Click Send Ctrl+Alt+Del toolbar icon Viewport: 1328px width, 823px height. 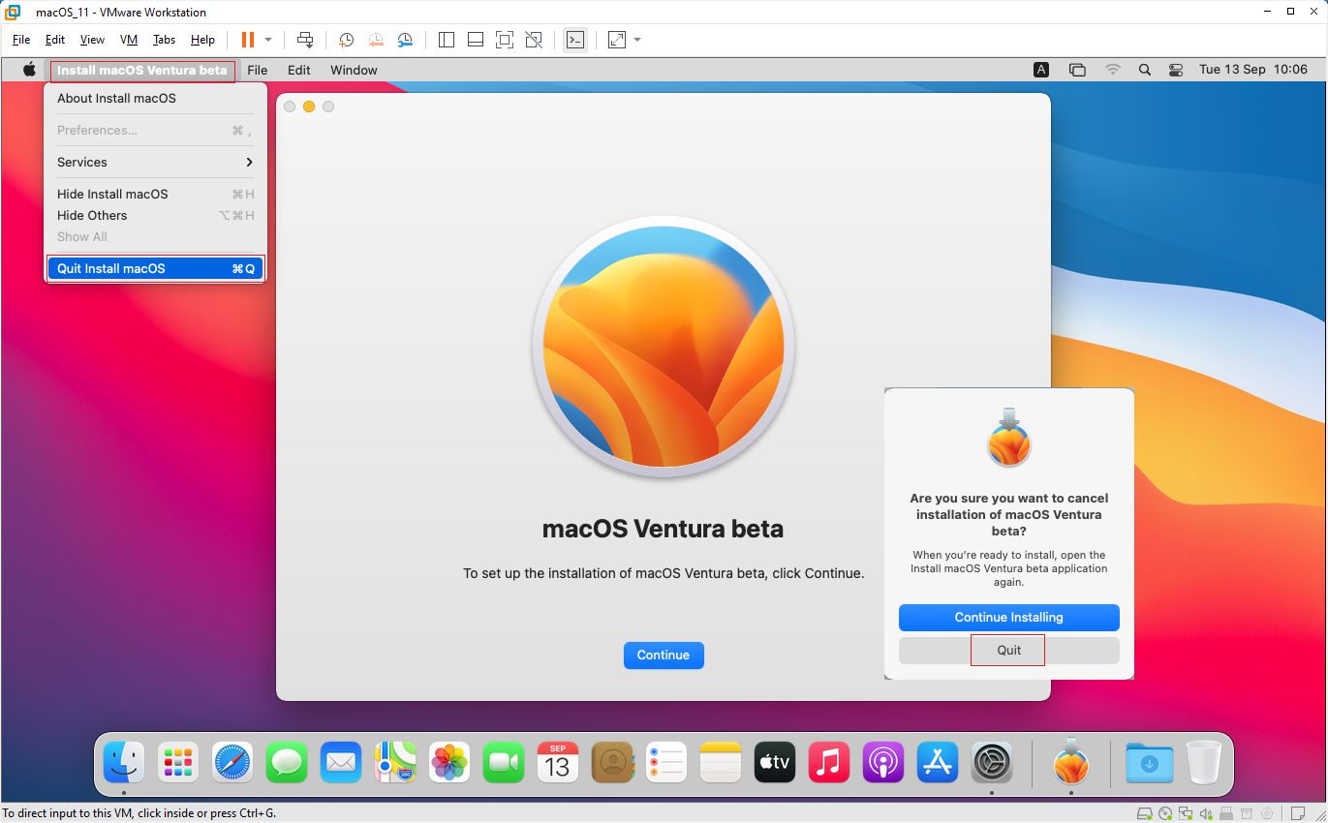coord(305,40)
